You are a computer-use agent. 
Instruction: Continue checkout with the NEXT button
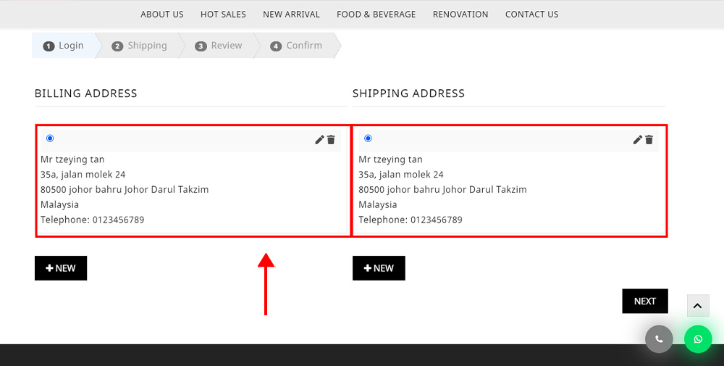point(644,301)
